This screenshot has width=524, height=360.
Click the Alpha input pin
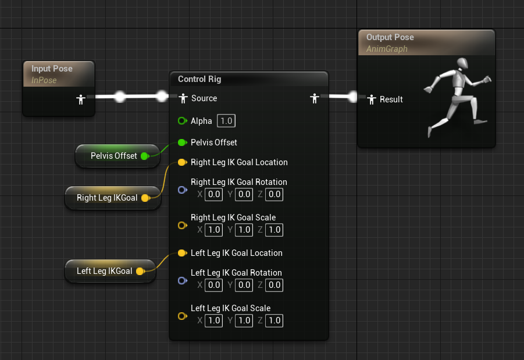tap(183, 120)
